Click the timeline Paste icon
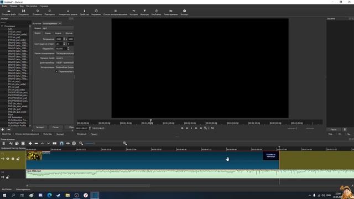Image resolution: width=354 pixels, height=199 pixels. [23, 144]
